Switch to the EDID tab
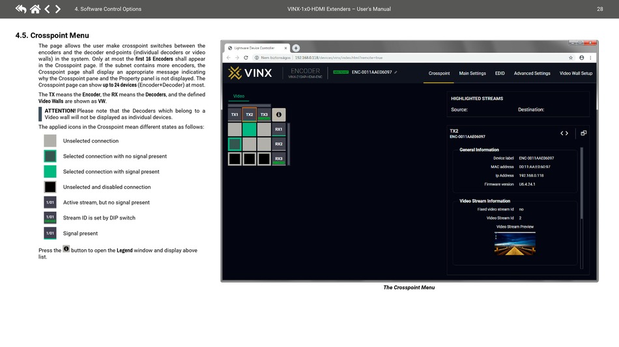The width and height of the screenshot is (619, 347). pos(500,74)
